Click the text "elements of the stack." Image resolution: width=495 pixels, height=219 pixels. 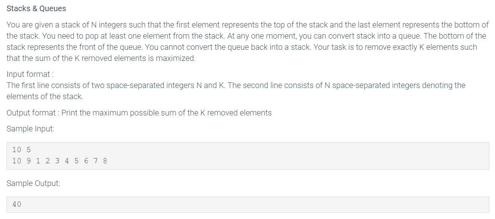point(45,96)
